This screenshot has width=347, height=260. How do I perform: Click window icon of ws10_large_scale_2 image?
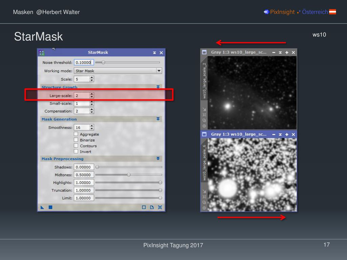coord(204,52)
